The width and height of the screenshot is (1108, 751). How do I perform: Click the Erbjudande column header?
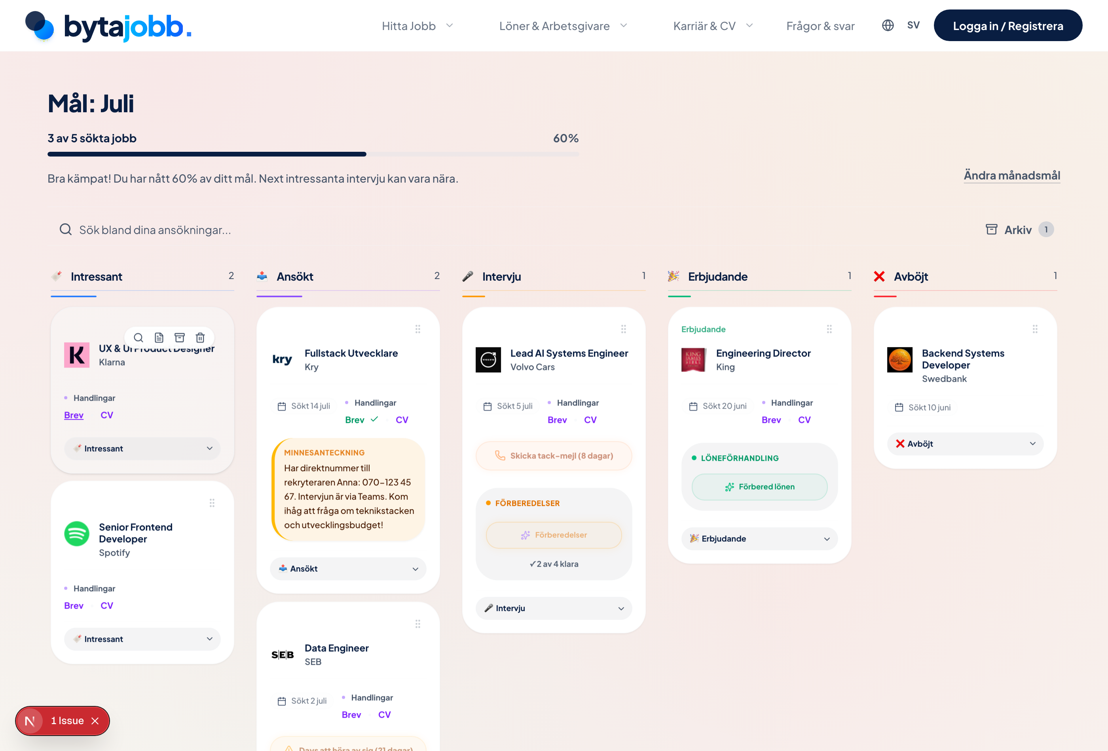[x=759, y=276]
